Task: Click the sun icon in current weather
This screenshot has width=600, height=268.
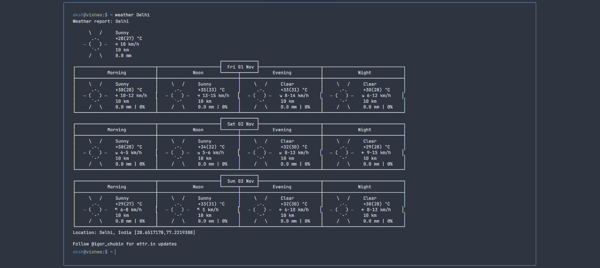Action: coord(95,44)
